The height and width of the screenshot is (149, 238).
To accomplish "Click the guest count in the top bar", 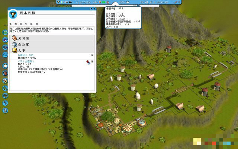I will (95, 2).
